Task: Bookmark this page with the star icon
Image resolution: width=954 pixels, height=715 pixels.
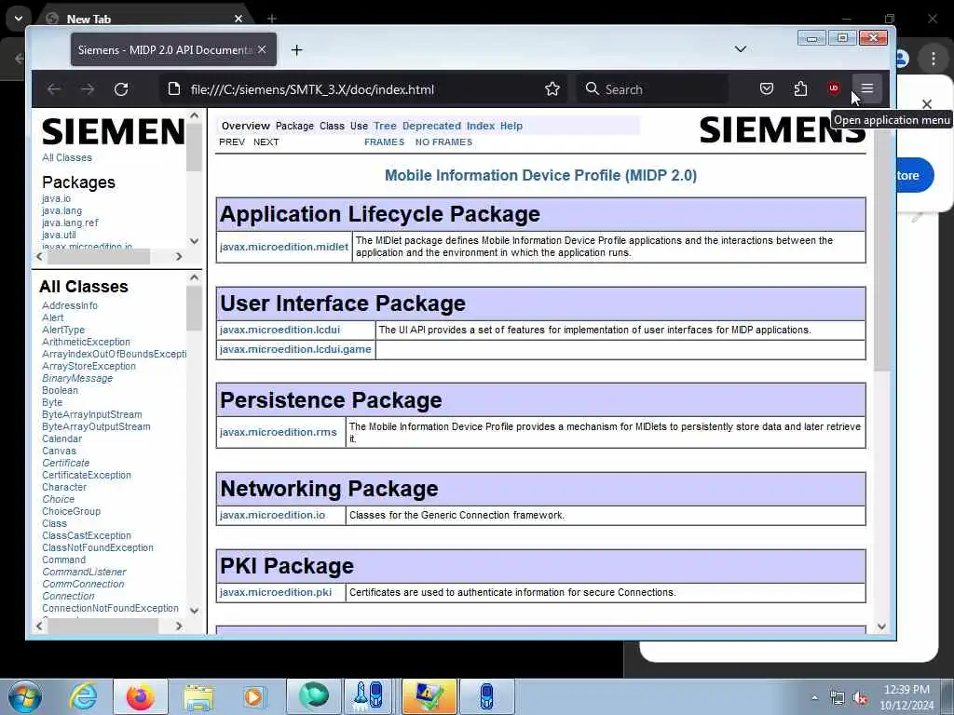Action: [552, 89]
